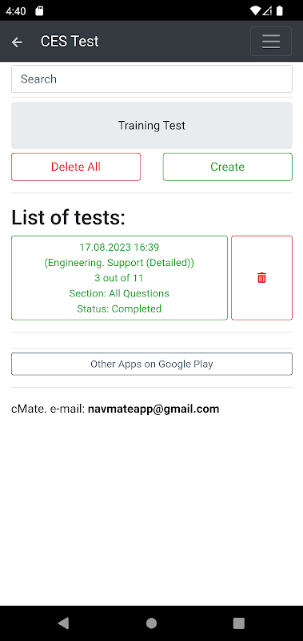Tap the List of tests heading
303x641 pixels.
click(x=68, y=217)
